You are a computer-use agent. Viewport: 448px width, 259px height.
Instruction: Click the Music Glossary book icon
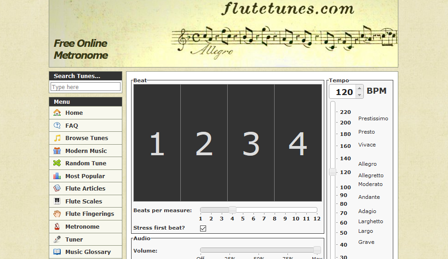coord(57,252)
